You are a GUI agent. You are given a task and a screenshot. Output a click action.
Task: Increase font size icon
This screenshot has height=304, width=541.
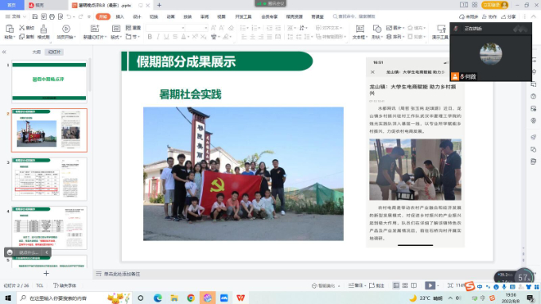pos(213,28)
